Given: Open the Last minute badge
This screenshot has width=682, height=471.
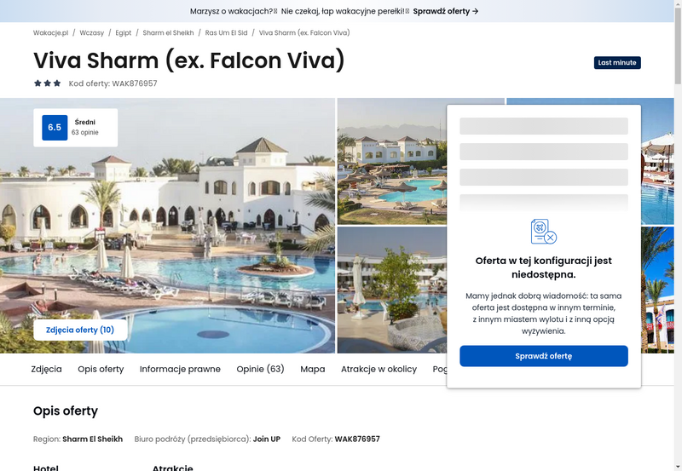Looking at the screenshot, I should pos(617,62).
